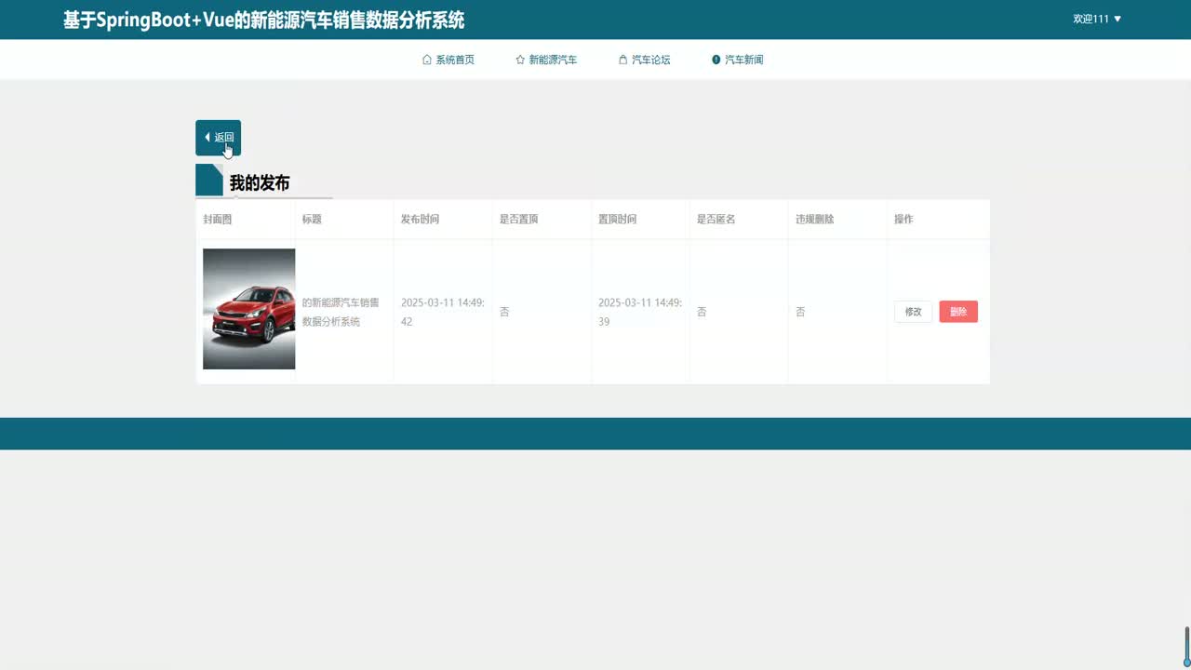Click the home icon beside 系统首页
Viewport: 1191px width, 670px height.
pos(427,60)
